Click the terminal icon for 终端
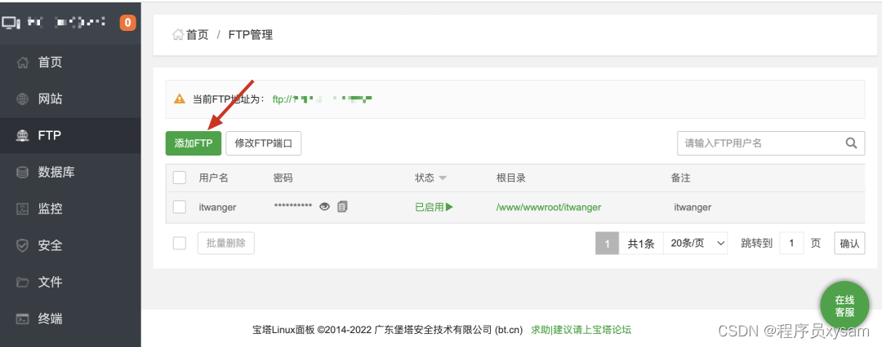This screenshot has width=882, height=347. (x=23, y=319)
